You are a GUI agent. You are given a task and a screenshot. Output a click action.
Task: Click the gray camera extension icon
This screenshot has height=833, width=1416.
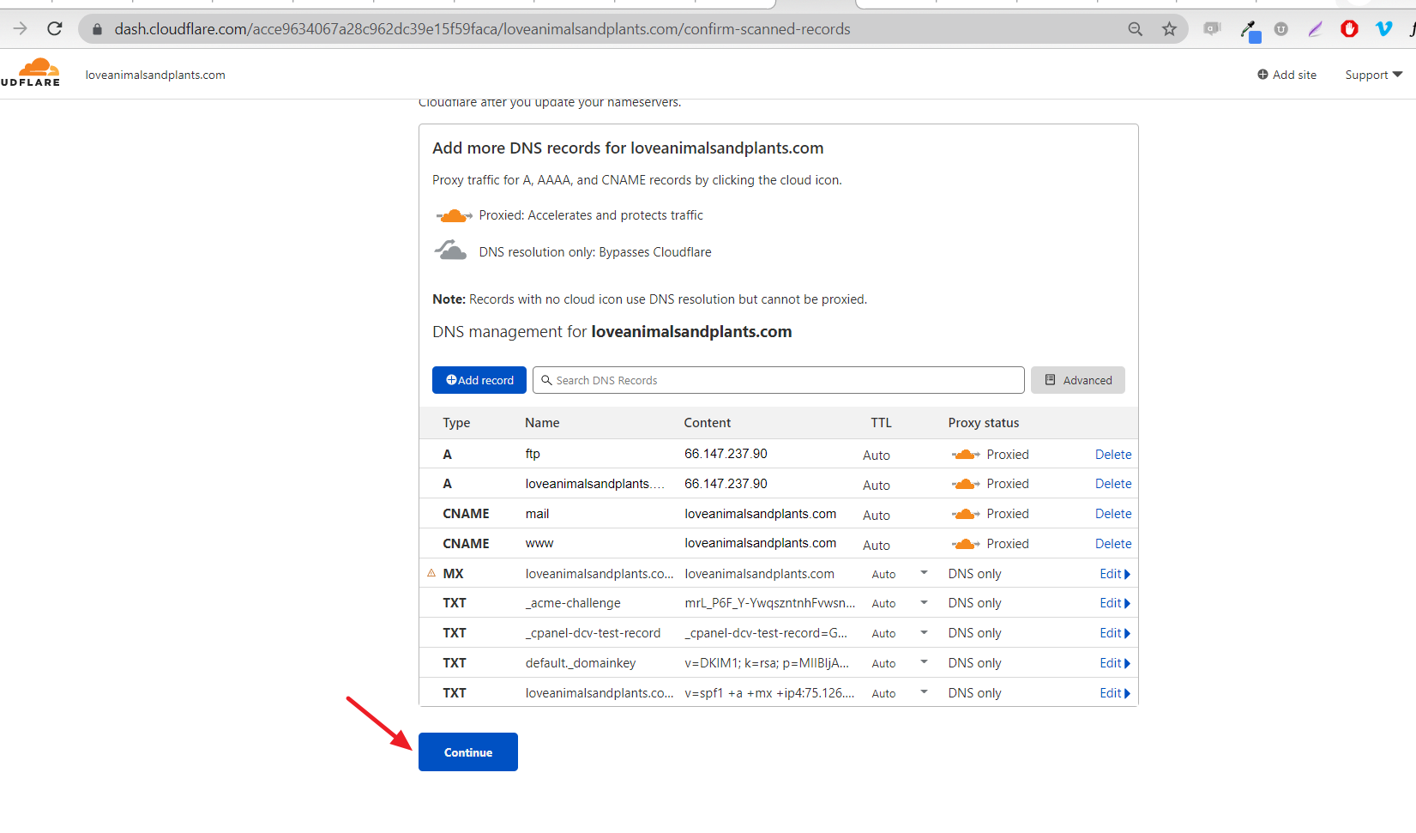pyautogui.click(x=1212, y=29)
